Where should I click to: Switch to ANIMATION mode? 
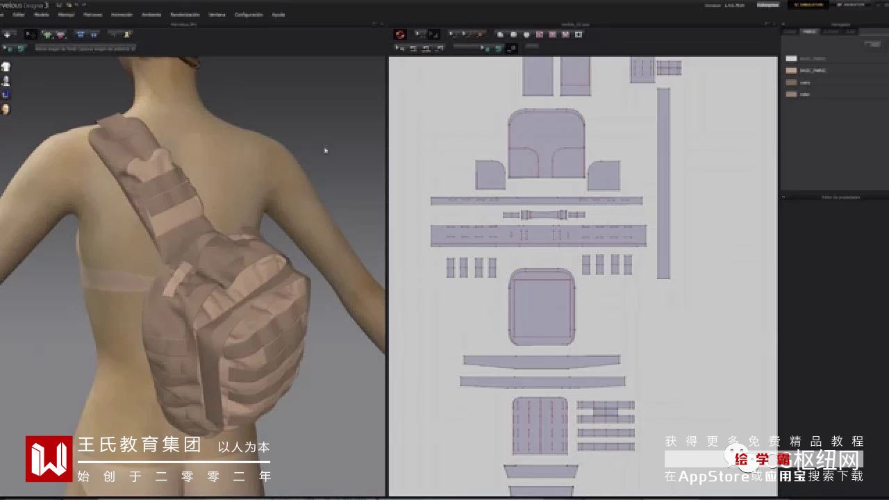pyautogui.click(x=849, y=5)
